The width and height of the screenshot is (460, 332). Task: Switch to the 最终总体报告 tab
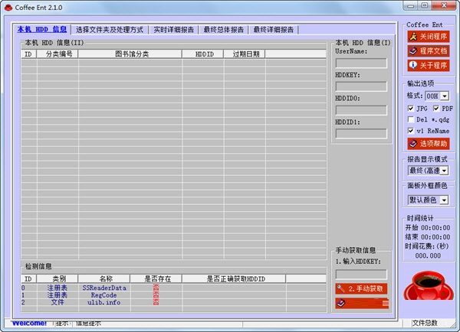pos(223,30)
